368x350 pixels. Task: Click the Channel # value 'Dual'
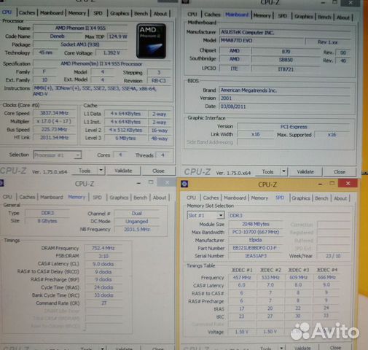tap(137, 213)
